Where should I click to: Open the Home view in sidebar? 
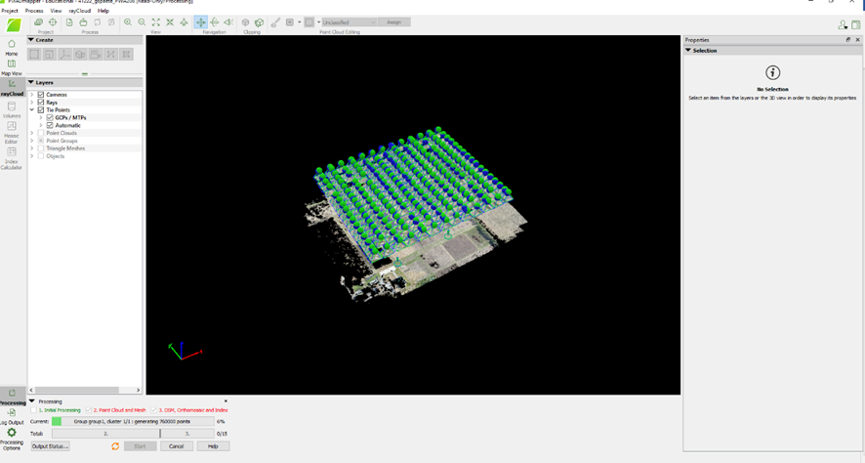(11, 48)
